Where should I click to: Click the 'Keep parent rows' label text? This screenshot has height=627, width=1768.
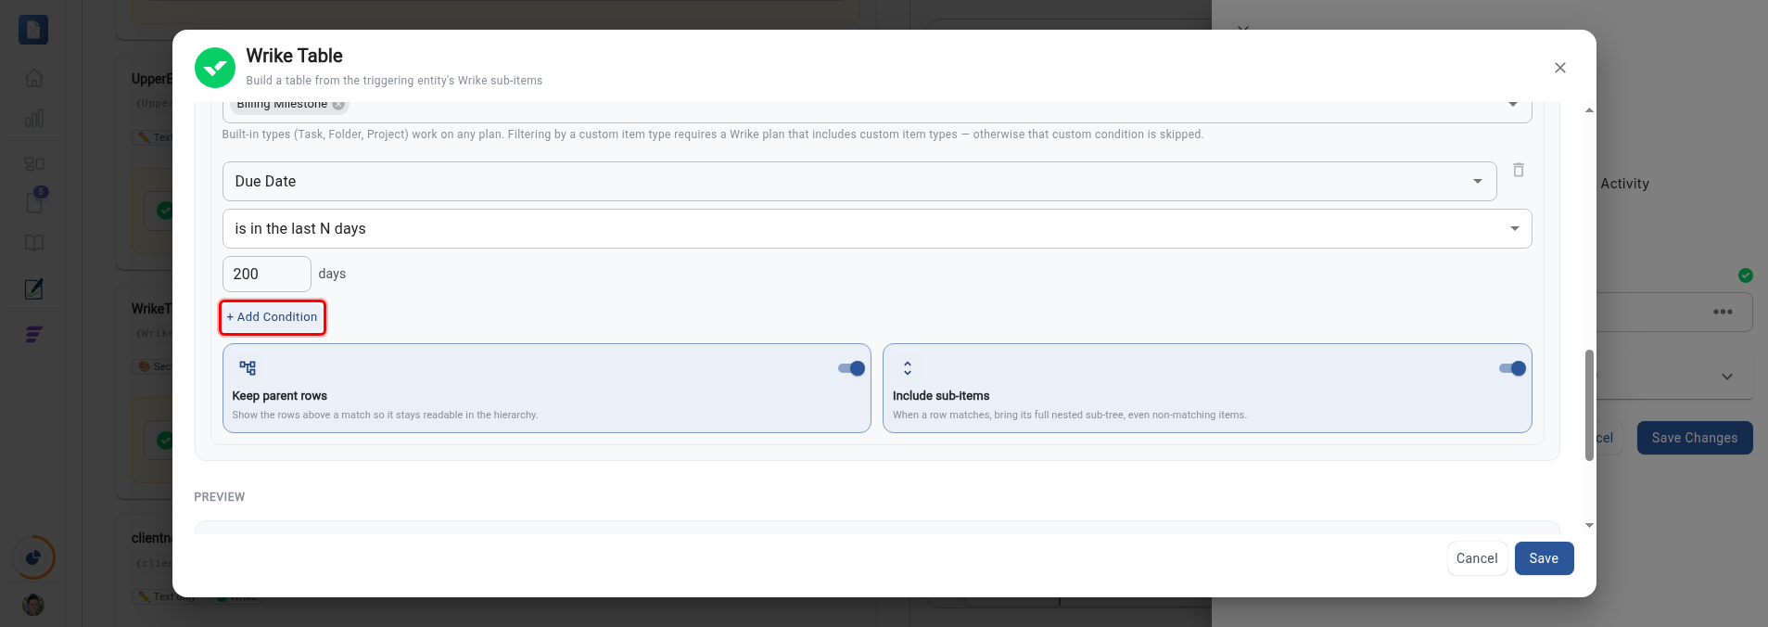point(280,396)
